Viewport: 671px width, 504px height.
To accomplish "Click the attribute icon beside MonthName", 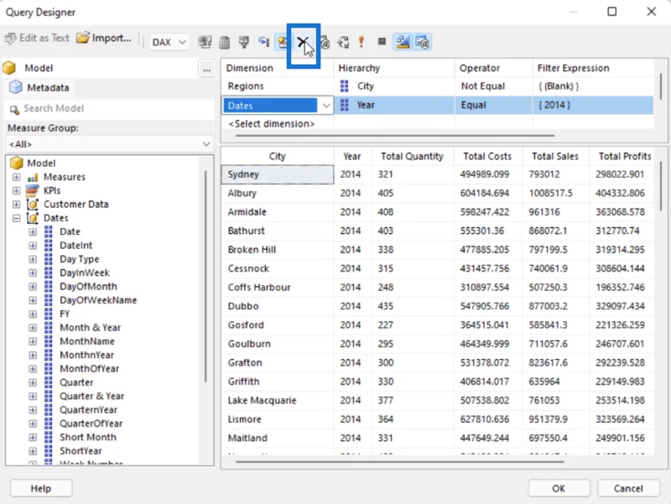I will [x=49, y=341].
